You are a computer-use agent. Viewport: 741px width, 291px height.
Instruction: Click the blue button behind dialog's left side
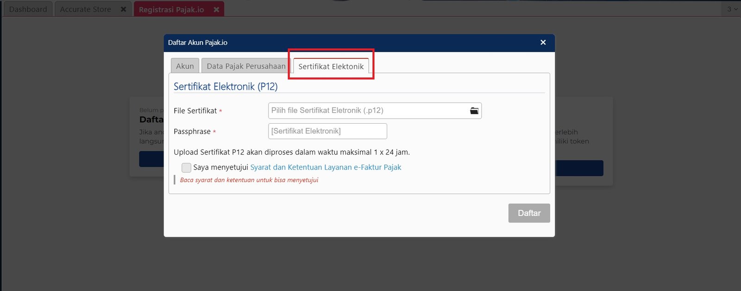[x=151, y=159]
